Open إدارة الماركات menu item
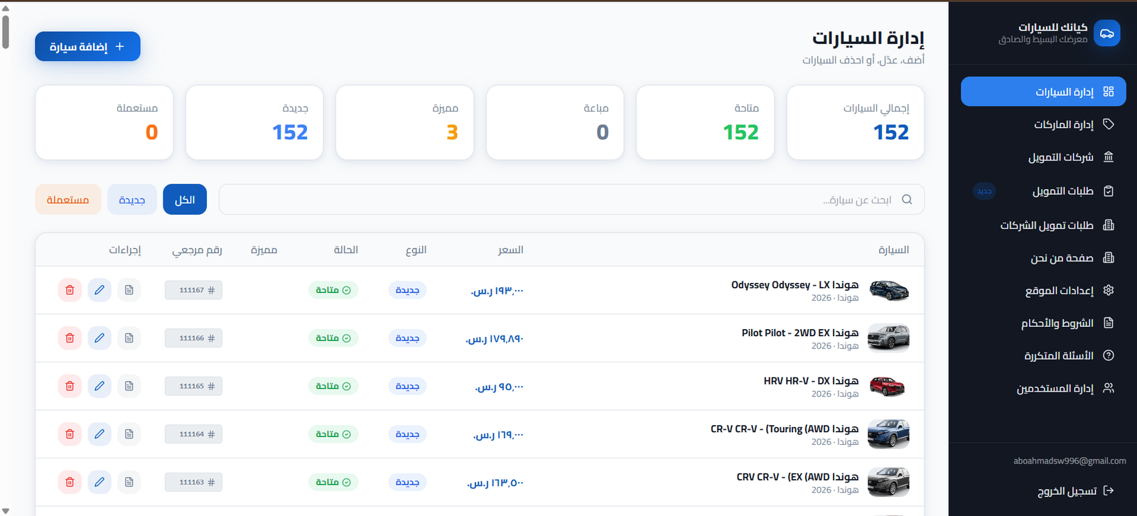Screen dimensions: 1137x516 coord(1043,124)
